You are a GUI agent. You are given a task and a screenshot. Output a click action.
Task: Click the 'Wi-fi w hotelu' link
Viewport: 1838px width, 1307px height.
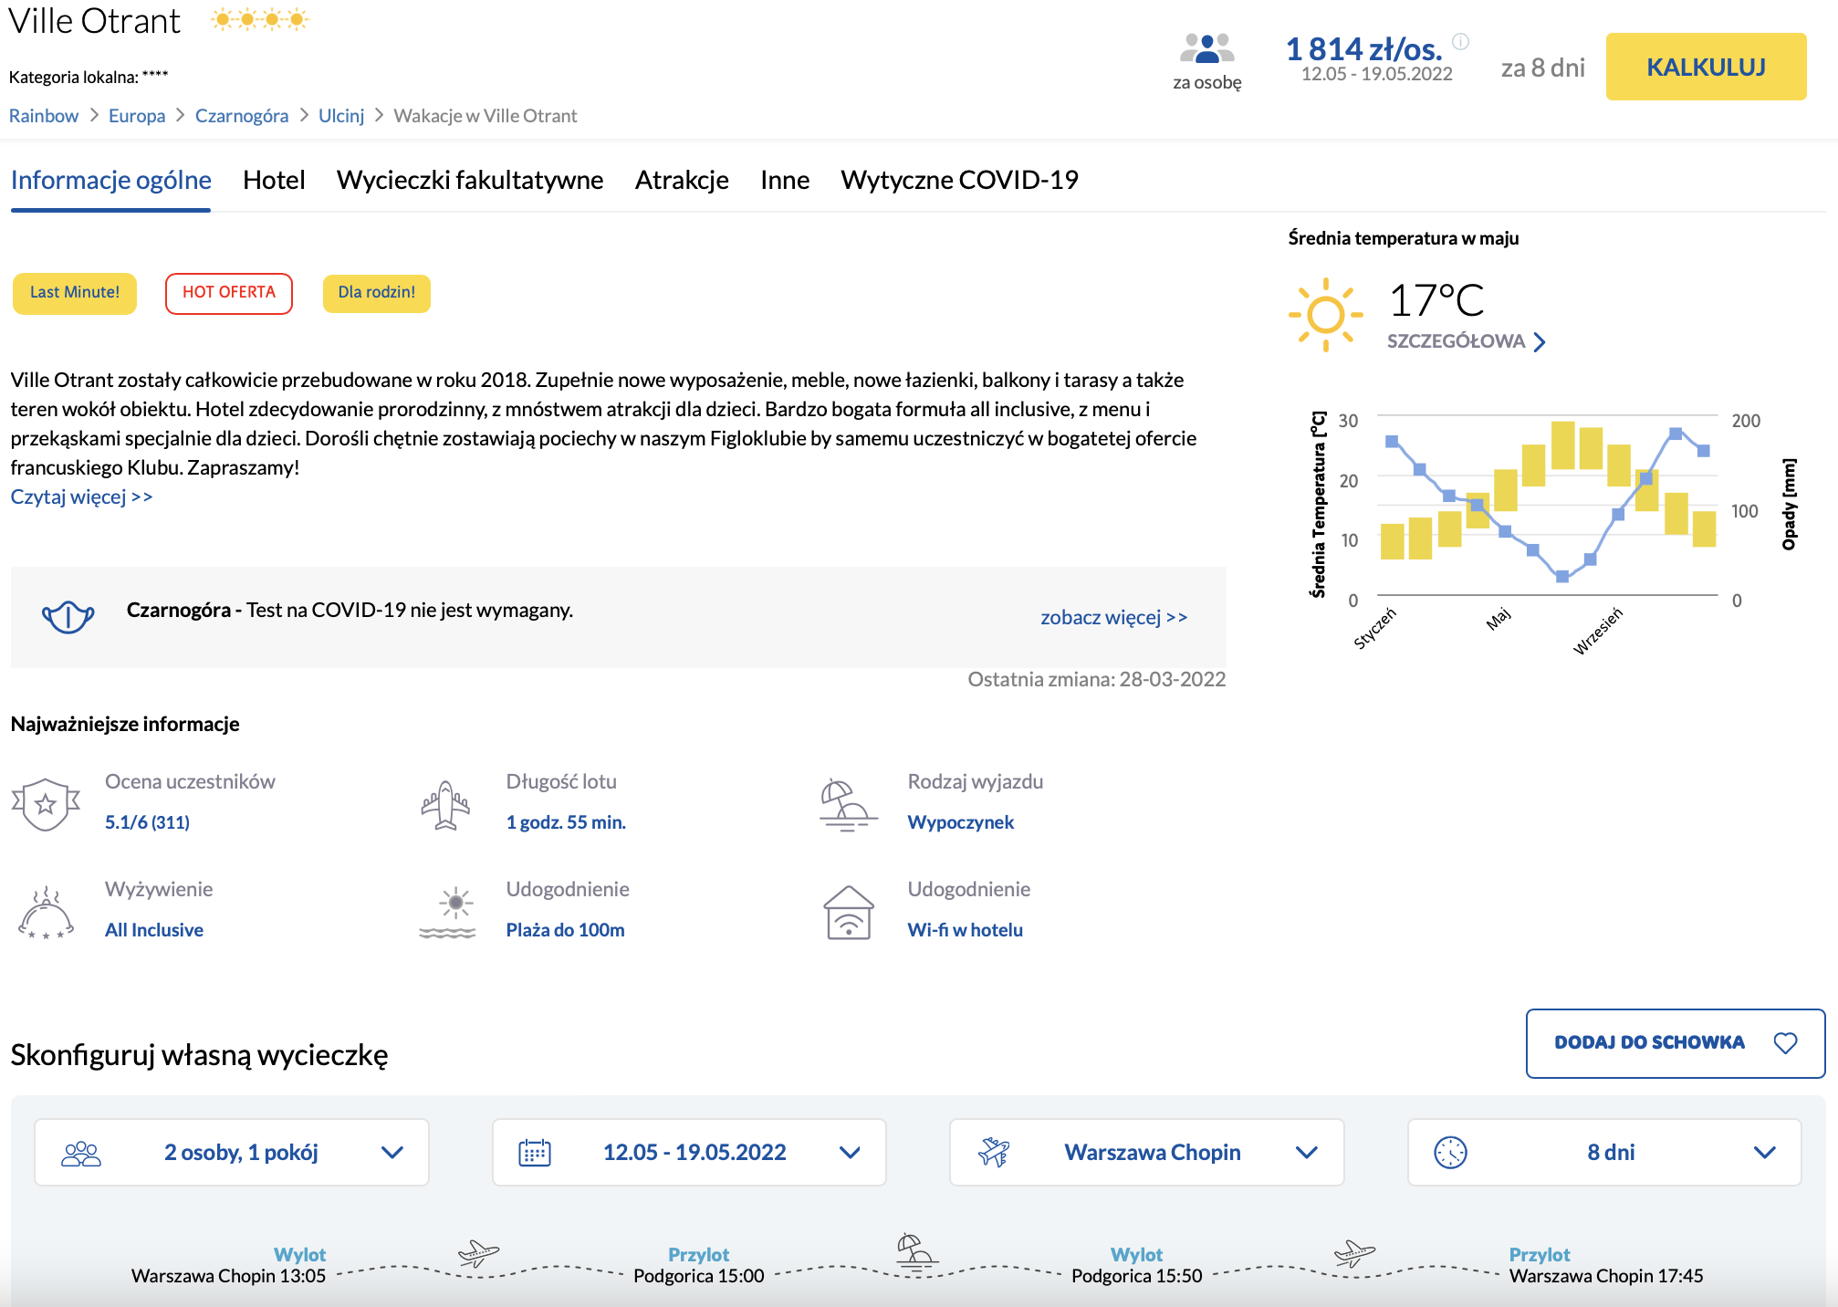[966, 930]
